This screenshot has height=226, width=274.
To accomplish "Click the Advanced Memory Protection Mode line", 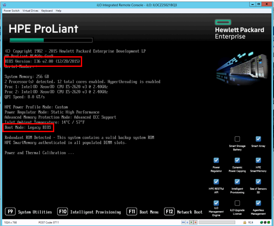I will [x=60, y=117].
